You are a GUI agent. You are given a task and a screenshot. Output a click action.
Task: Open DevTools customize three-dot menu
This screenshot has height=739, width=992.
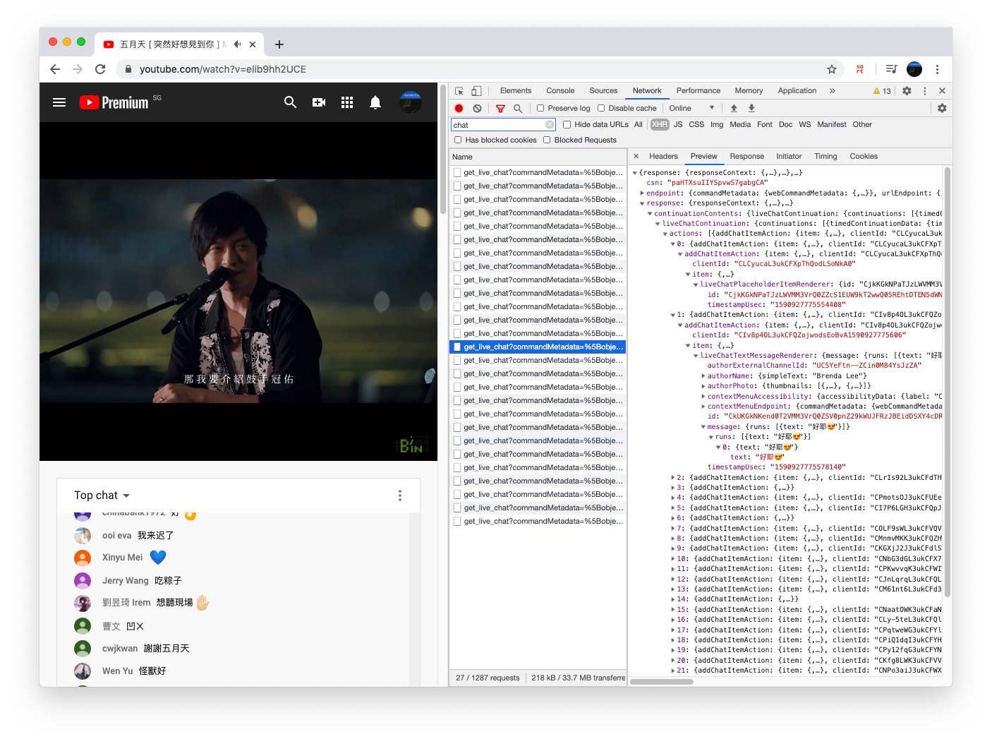pyautogui.click(x=924, y=91)
